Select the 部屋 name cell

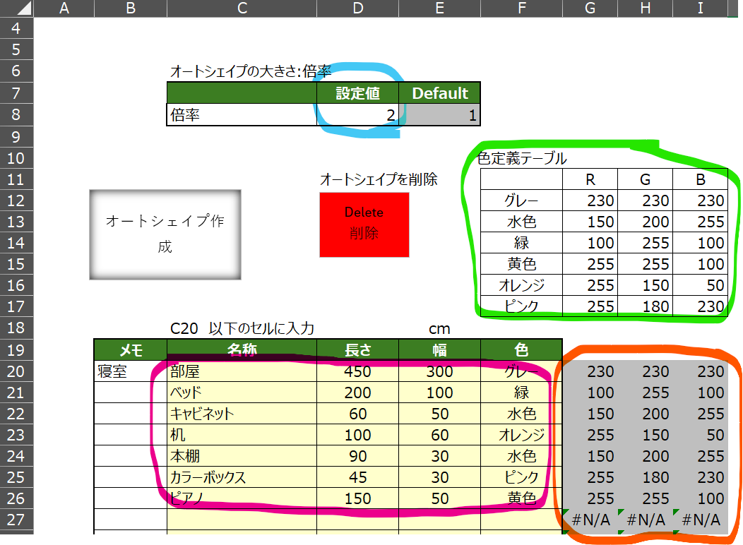click(242, 371)
